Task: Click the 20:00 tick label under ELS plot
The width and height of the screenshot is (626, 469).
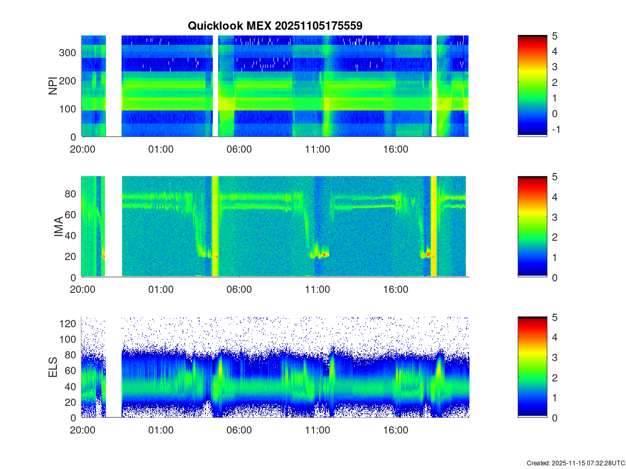Action: point(82,430)
